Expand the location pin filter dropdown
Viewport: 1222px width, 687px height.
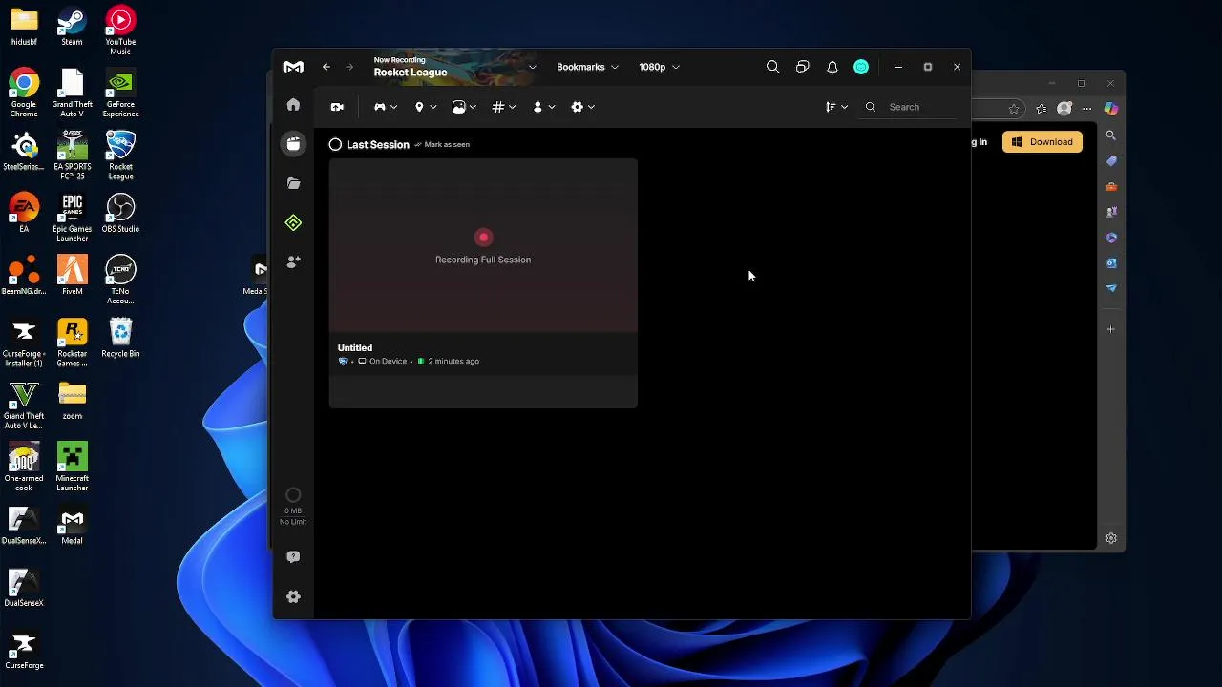pos(426,107)
